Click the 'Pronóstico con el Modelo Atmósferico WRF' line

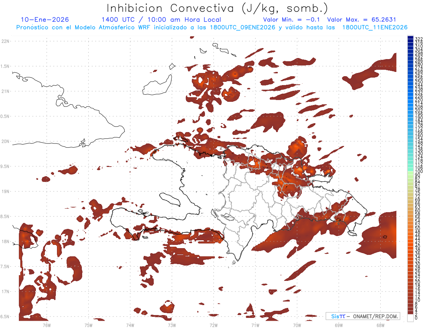point(212,27)
